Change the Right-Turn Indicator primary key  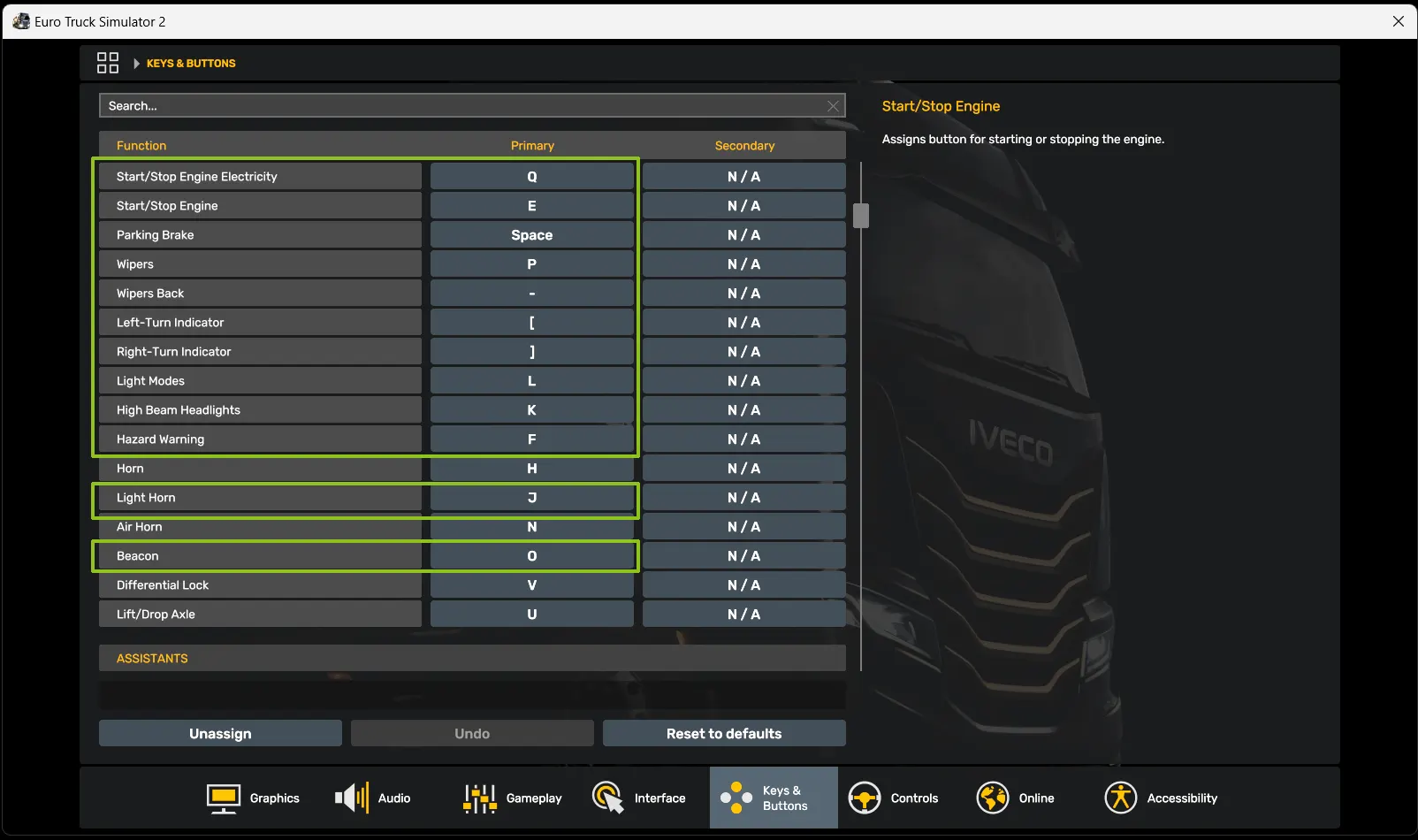click(x=532, y=352)
